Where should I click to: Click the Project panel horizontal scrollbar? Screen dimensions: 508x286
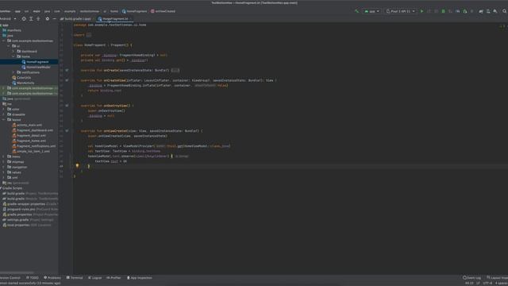[17, 272]
